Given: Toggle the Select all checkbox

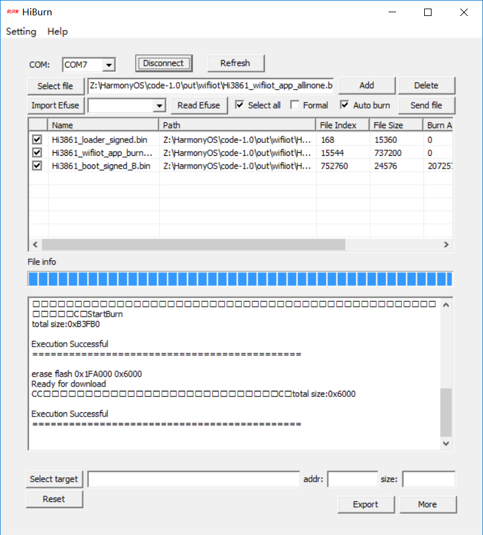Looking at the screenshot, I should [240, 105].
